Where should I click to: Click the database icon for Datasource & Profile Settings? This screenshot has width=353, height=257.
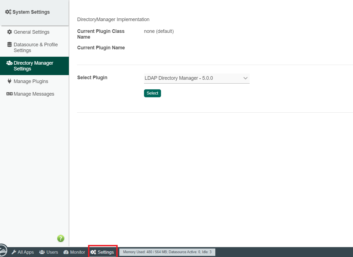pos(10,44)
